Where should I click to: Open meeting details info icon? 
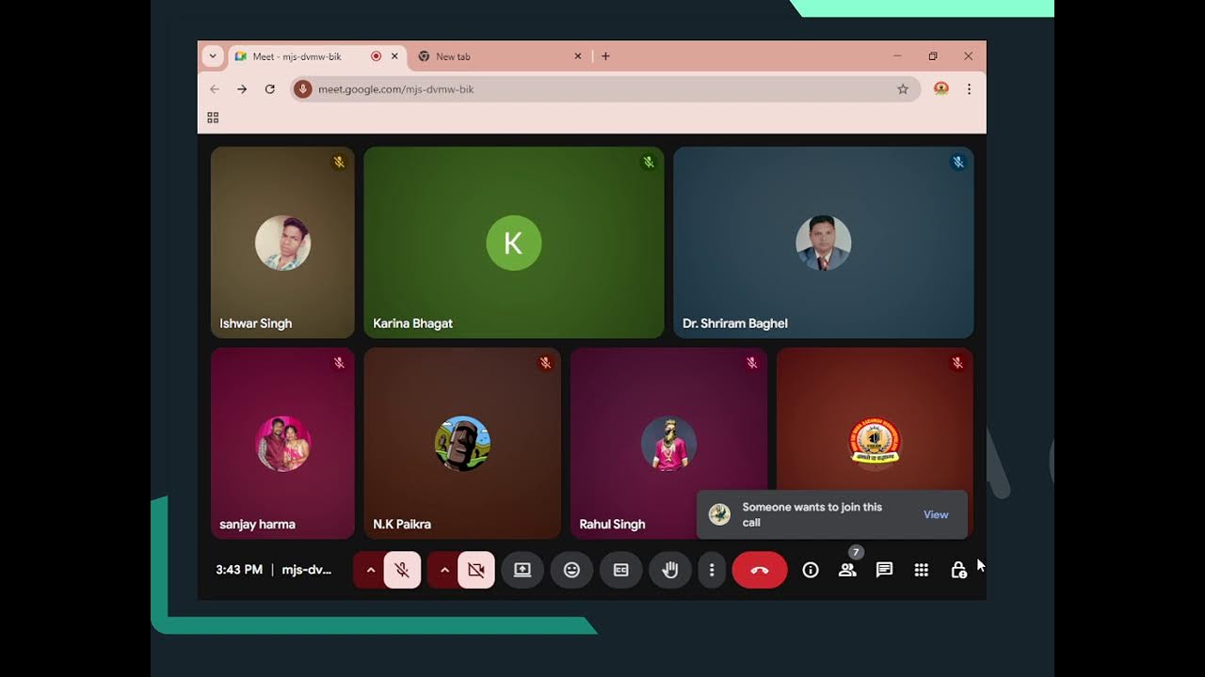[811, 570]
